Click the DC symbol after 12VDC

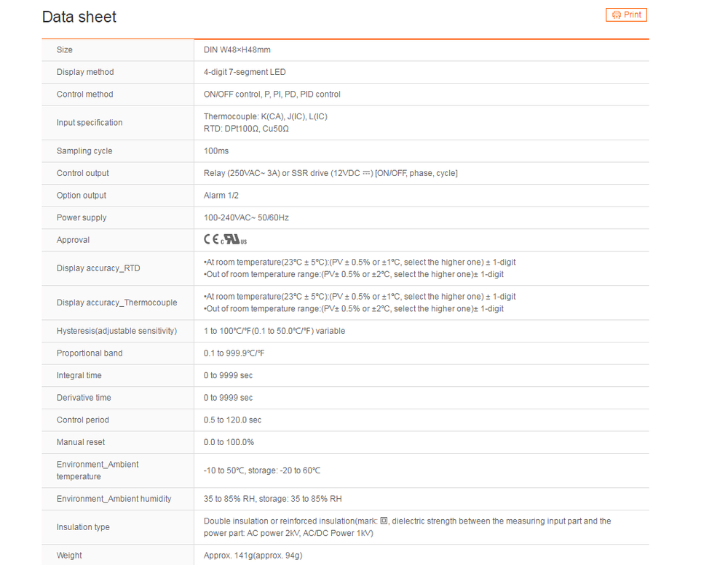coord(368,173)
